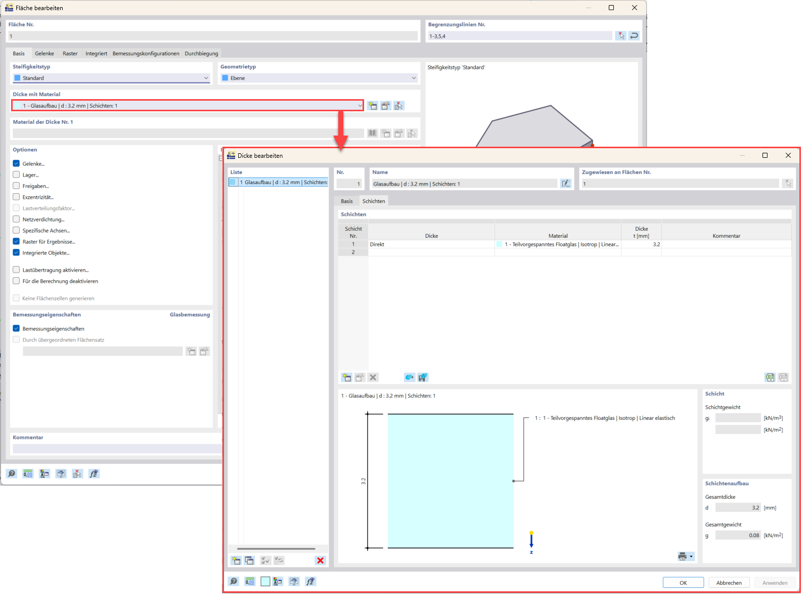Open the print options beside the preview
The height and width of the screenshot is (607, 809).
(683, 556)
